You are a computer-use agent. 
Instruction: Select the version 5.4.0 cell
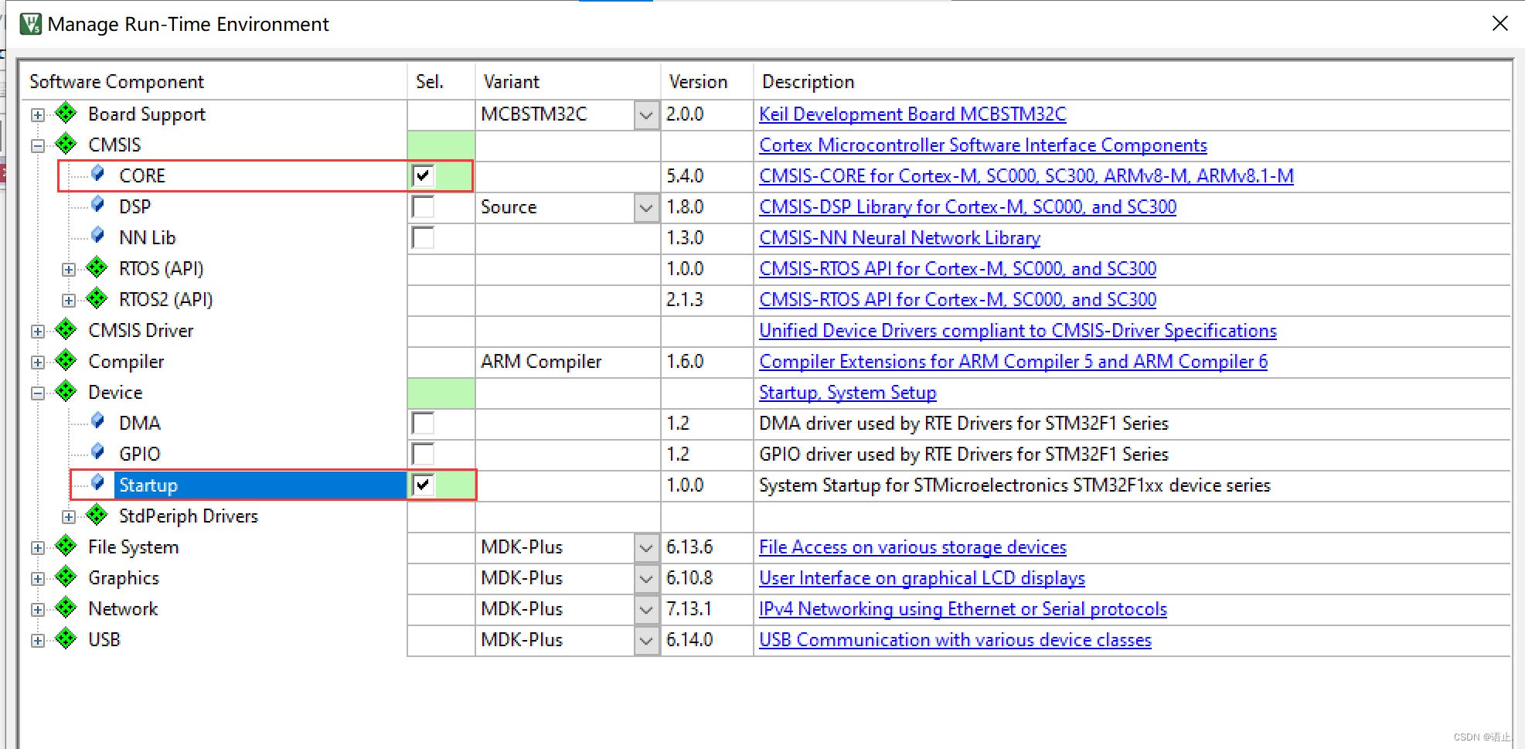click(x=707, y=176)
